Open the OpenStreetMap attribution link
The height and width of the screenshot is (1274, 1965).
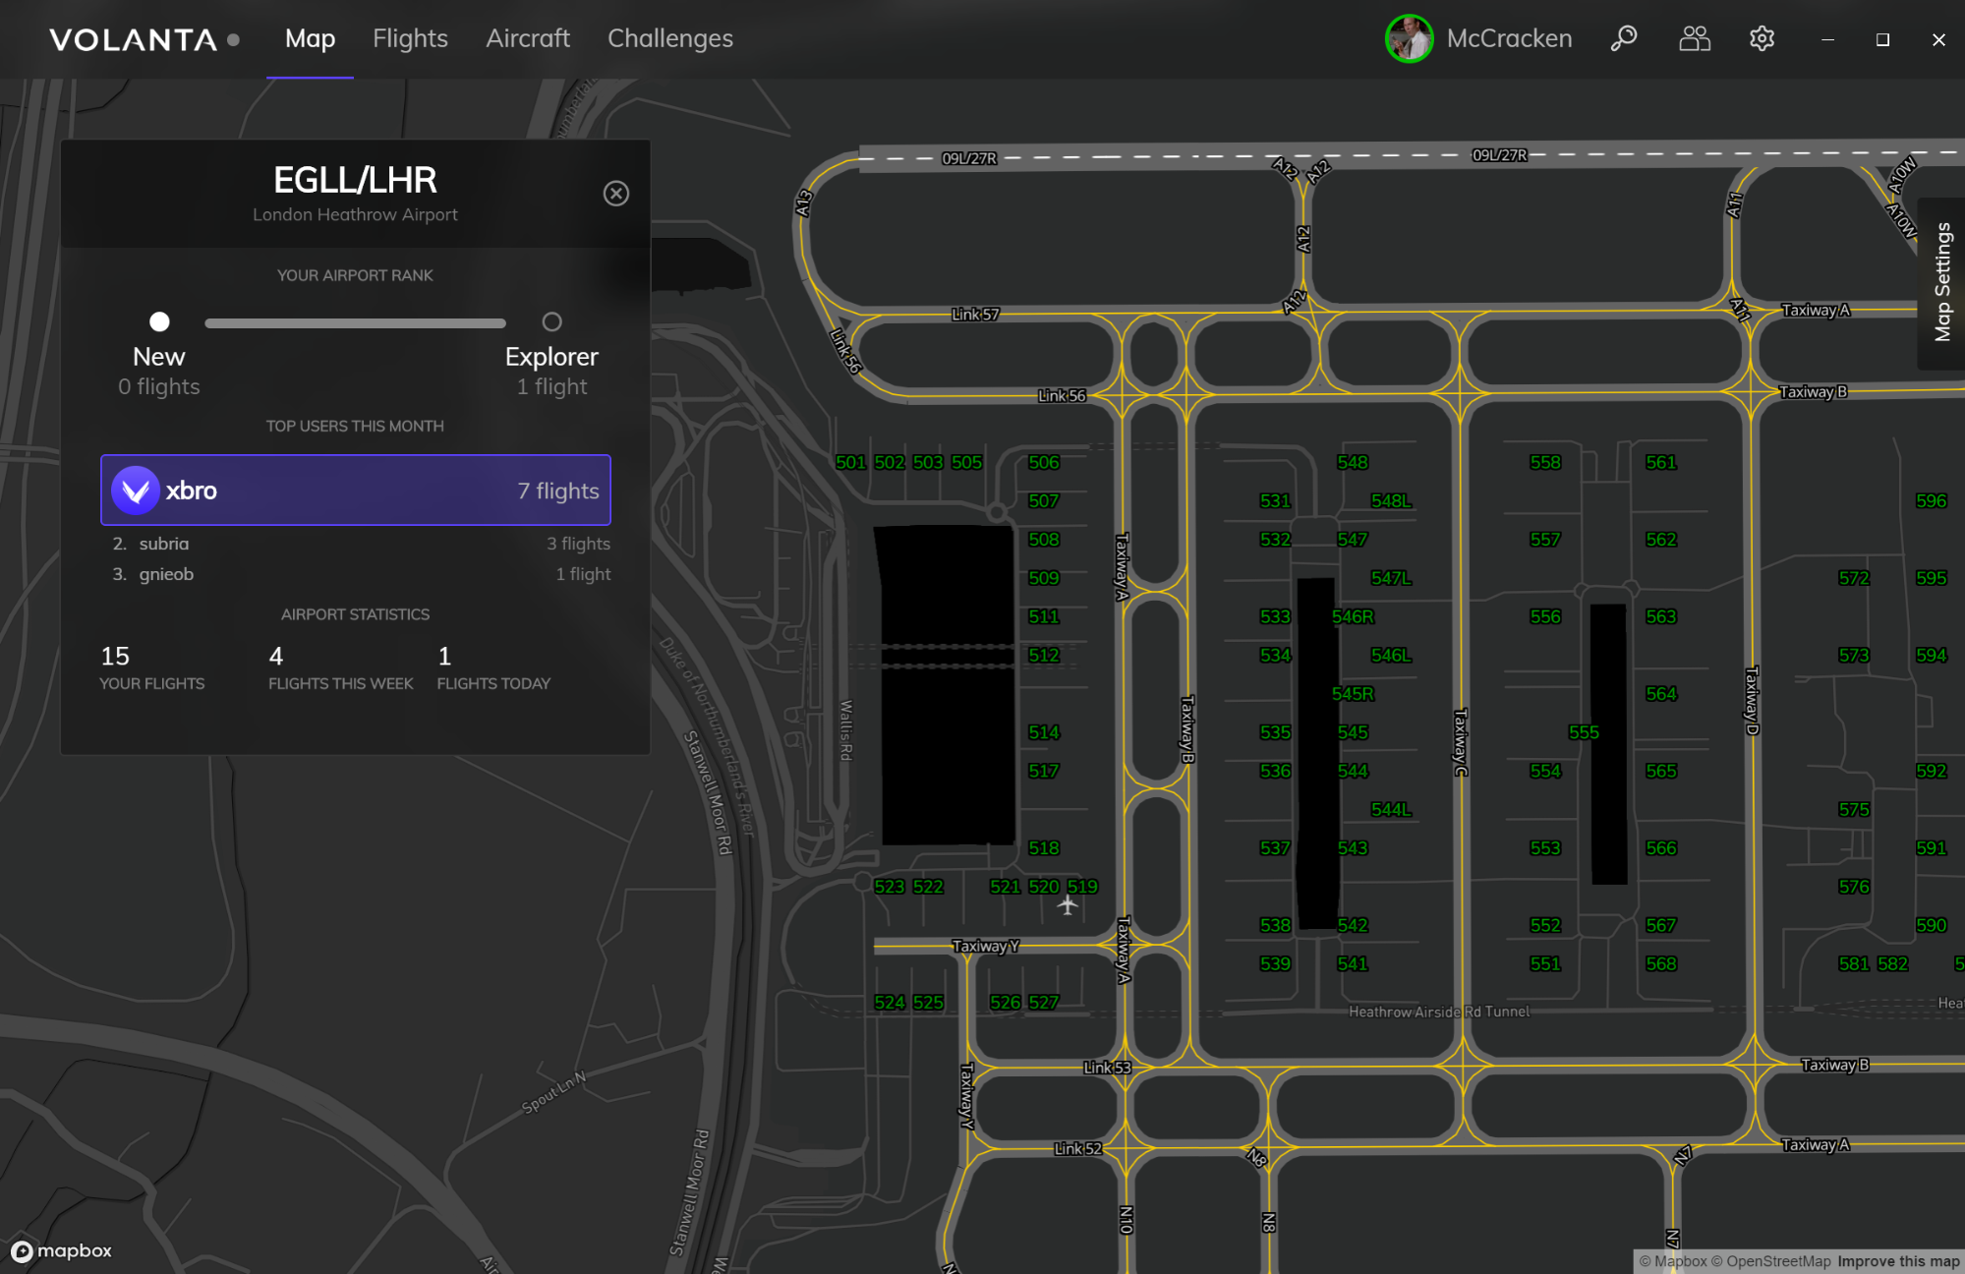click(x=1777, y=1261)
